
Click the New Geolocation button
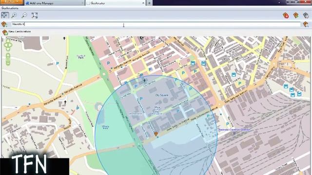coord(17,32)
